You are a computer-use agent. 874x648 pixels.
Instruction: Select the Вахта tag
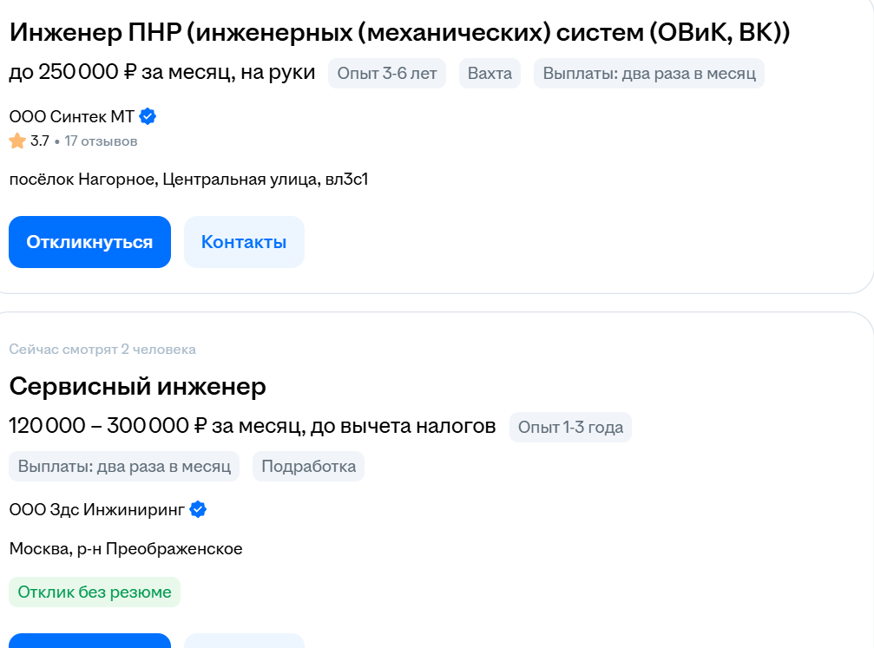(x=490, y=74)
